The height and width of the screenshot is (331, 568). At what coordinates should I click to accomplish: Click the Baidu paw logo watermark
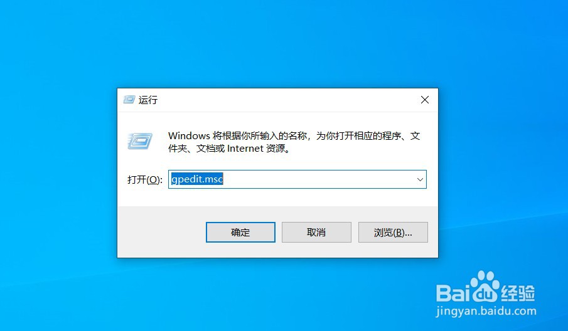tap(485, 286)
